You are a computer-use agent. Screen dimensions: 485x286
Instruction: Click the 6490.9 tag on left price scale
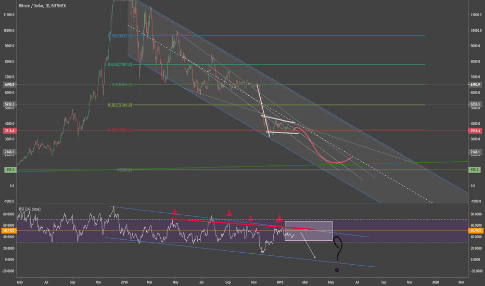click(x=9, y=85)
